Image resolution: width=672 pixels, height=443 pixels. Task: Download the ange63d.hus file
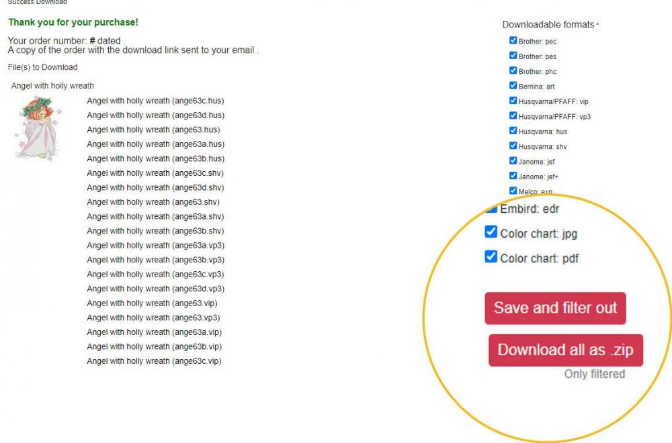pyautogui.click(x=156, y=115)
